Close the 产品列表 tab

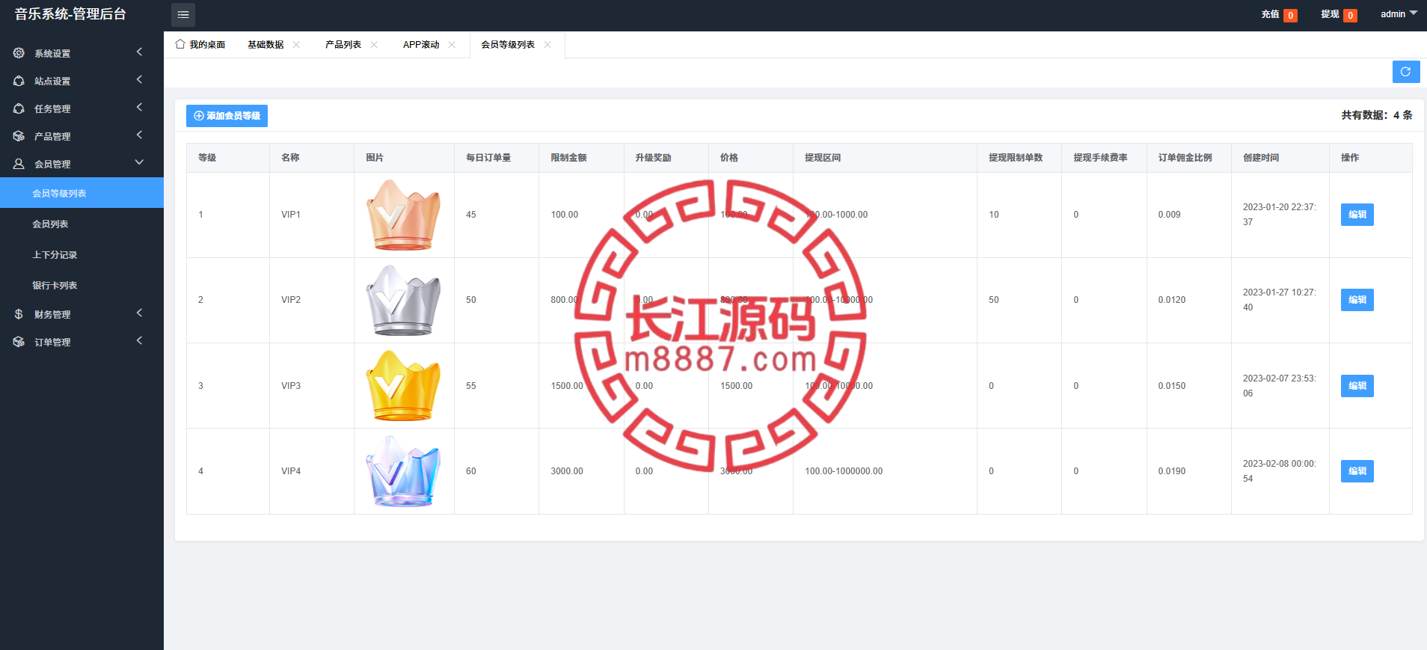(x=374, y=45)
